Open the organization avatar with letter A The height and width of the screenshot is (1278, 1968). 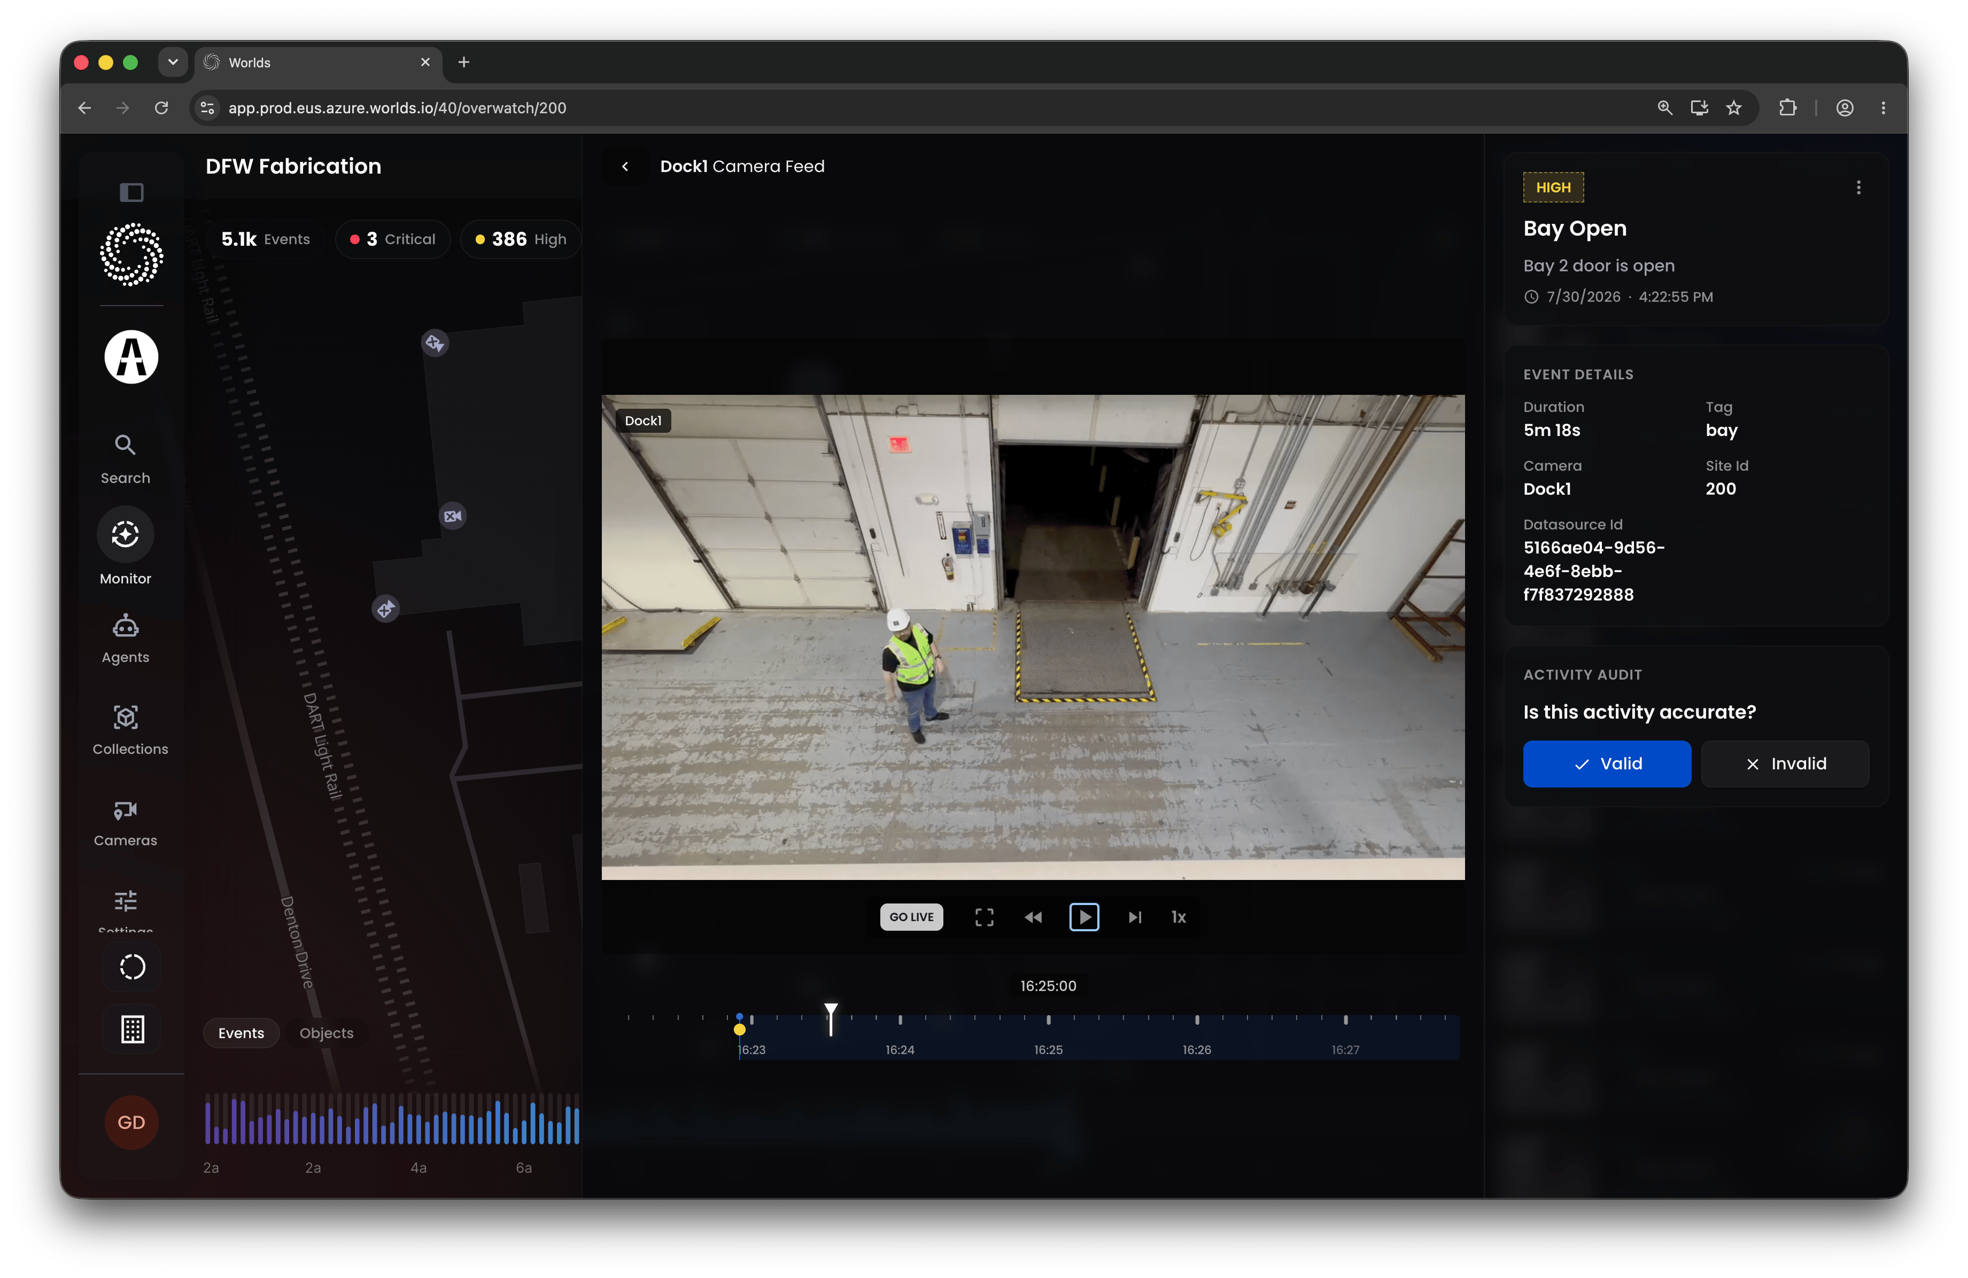pyautogui.click(x=131, y=357)
